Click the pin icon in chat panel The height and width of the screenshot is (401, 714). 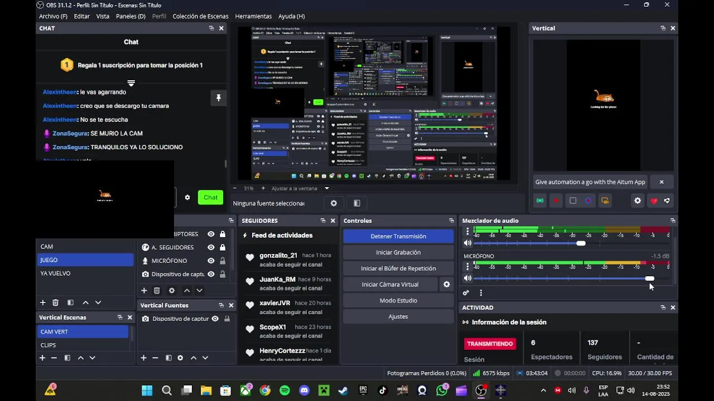click(x=218, y=98)
